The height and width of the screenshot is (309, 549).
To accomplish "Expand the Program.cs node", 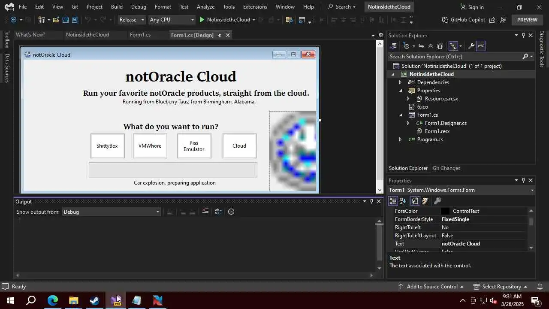I will 401,139.
